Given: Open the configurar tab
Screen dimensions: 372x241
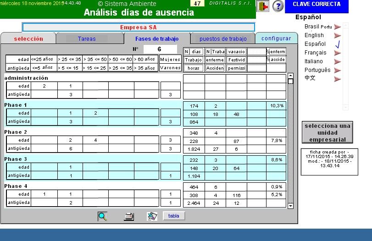Looking at the screenshot, I should tap(276, 38).
